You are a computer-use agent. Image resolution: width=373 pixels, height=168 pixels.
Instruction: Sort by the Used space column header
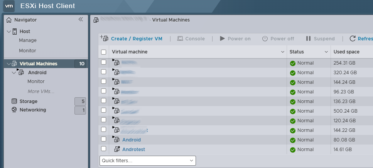(346, 52)
